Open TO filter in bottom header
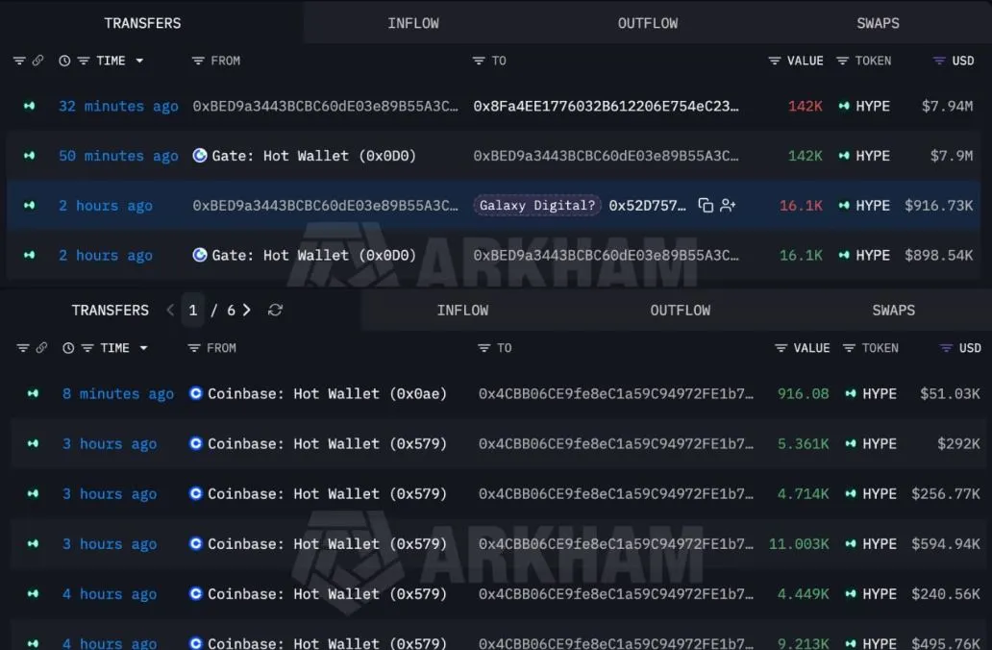 coord(484,348)
